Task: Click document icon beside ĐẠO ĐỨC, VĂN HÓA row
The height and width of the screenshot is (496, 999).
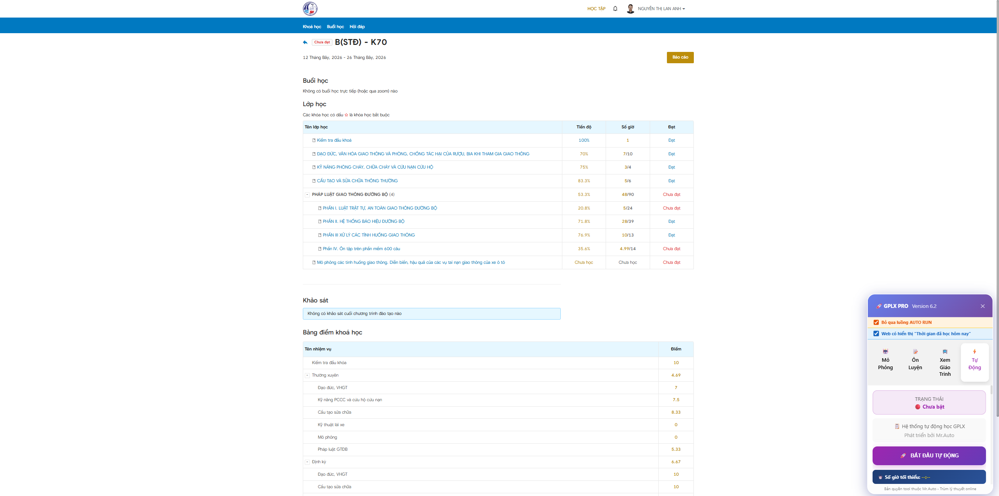Action: pyautogui.click(x=314, y=154)
